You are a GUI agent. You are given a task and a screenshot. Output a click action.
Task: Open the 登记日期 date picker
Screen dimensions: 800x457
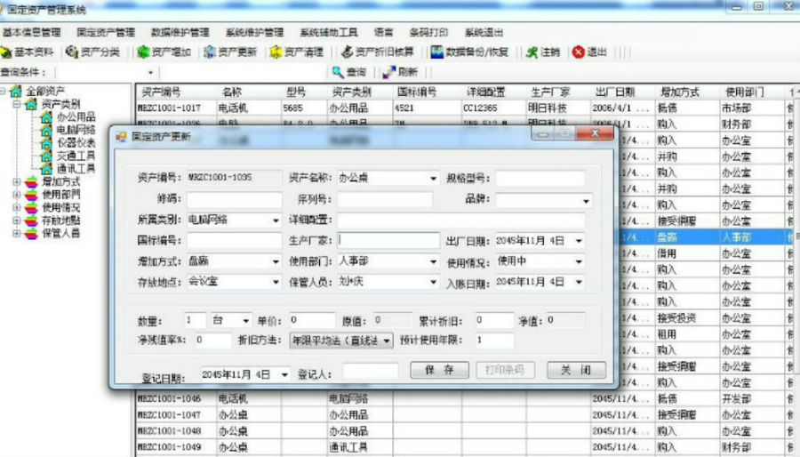pyautogui.click(x=284, y=375)
